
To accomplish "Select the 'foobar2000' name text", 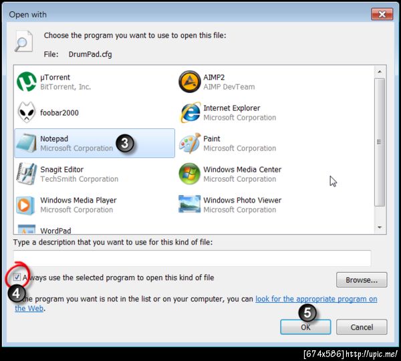I will (x=59, y=112).
